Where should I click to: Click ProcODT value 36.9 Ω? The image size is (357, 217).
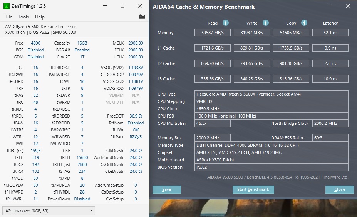pos(136,116)
